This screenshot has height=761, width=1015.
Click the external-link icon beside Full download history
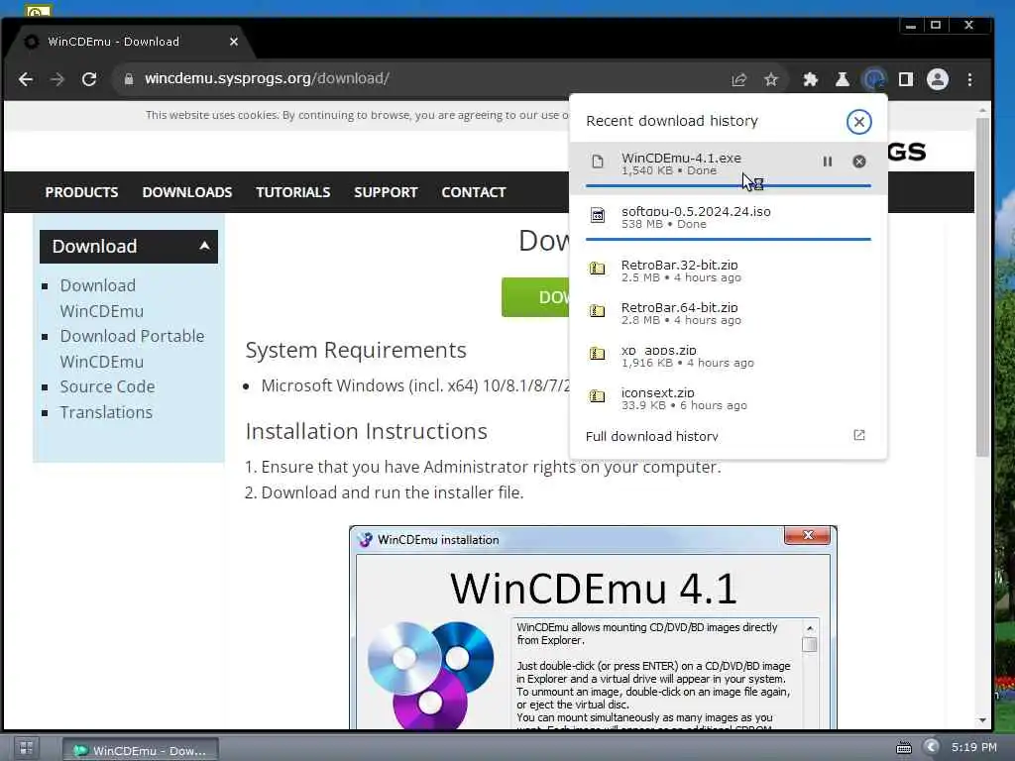point(859,435)
